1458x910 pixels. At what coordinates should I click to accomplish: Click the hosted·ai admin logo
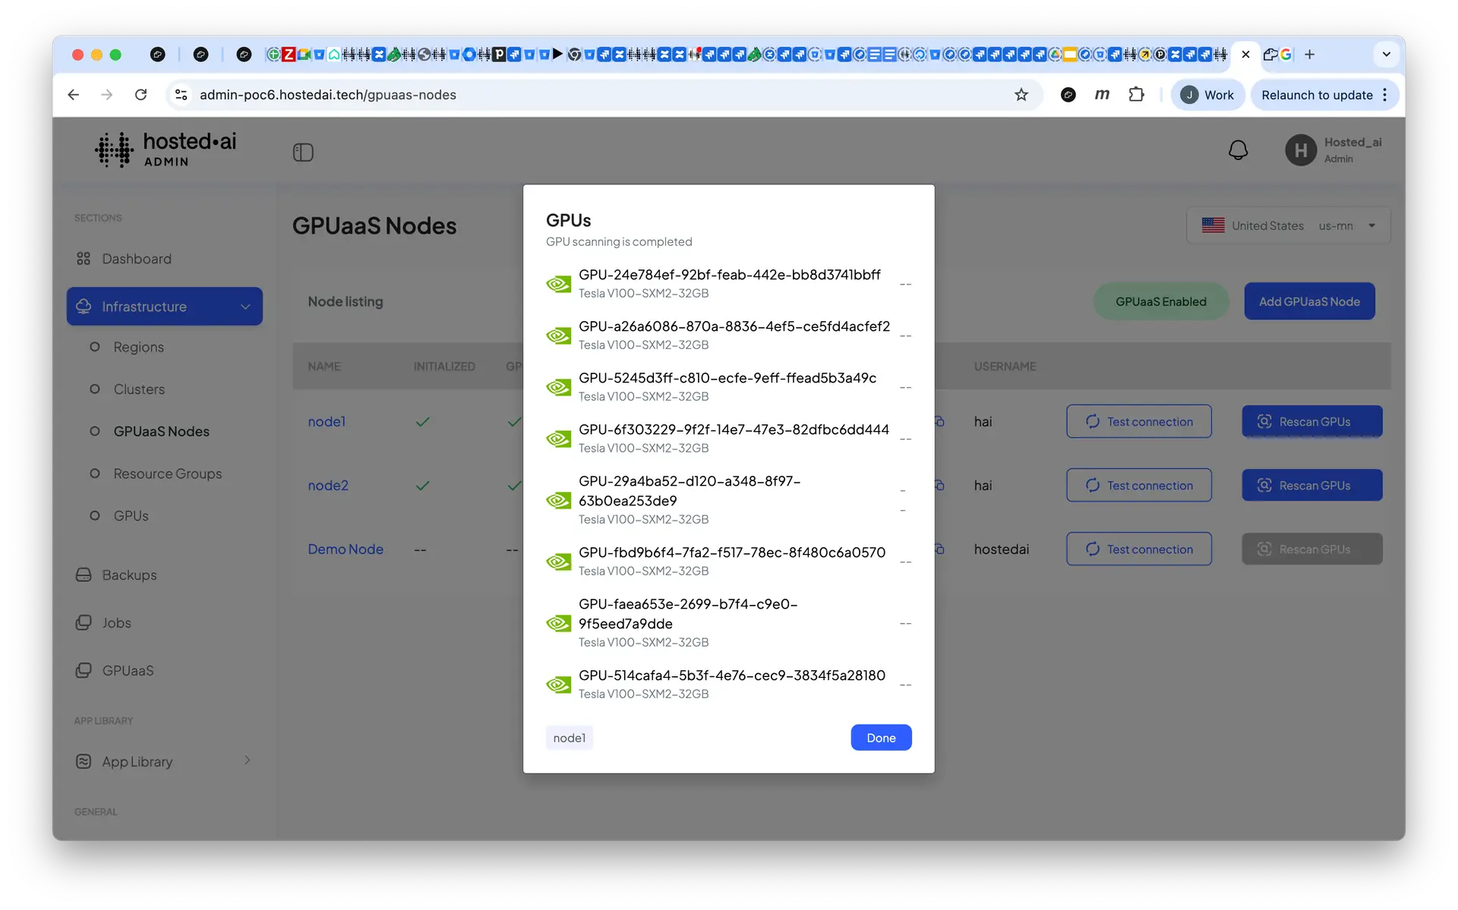pyautogui.click(x=166, y=150)
